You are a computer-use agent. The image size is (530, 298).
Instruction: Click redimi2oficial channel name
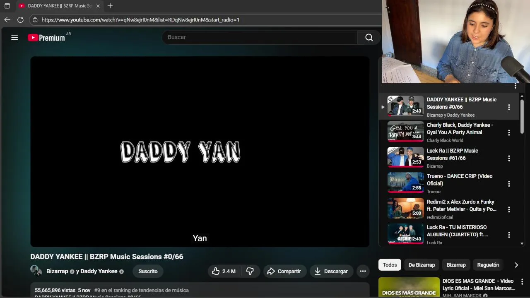click(x=440, y=217)
